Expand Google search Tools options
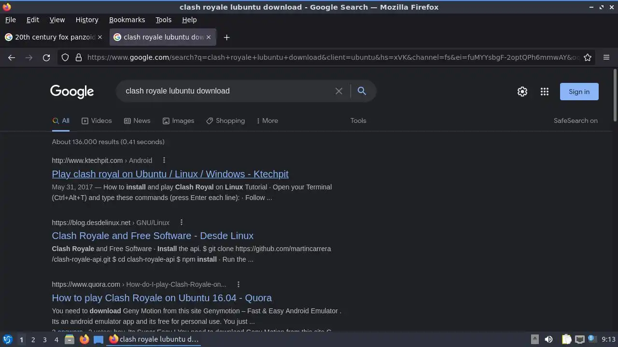The image size is (618, 347). pos(358,121)
